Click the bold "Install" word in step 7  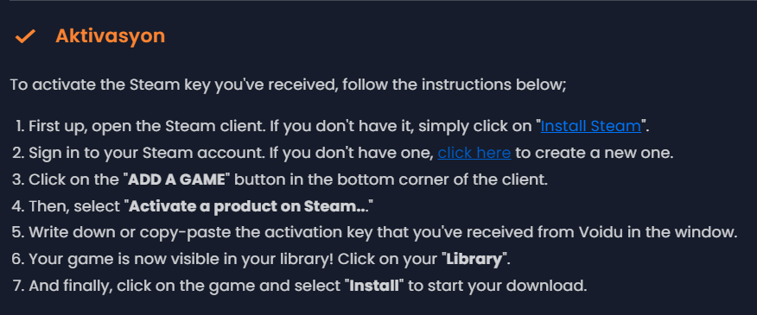374,286
